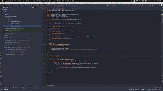Select local.properties file
The image size is (163, 91).
click(x=14, y=54)
